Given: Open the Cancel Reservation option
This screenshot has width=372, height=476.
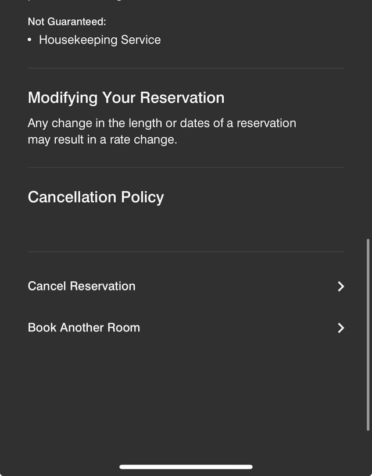Looking at the screenshot, I should (186, 287).
